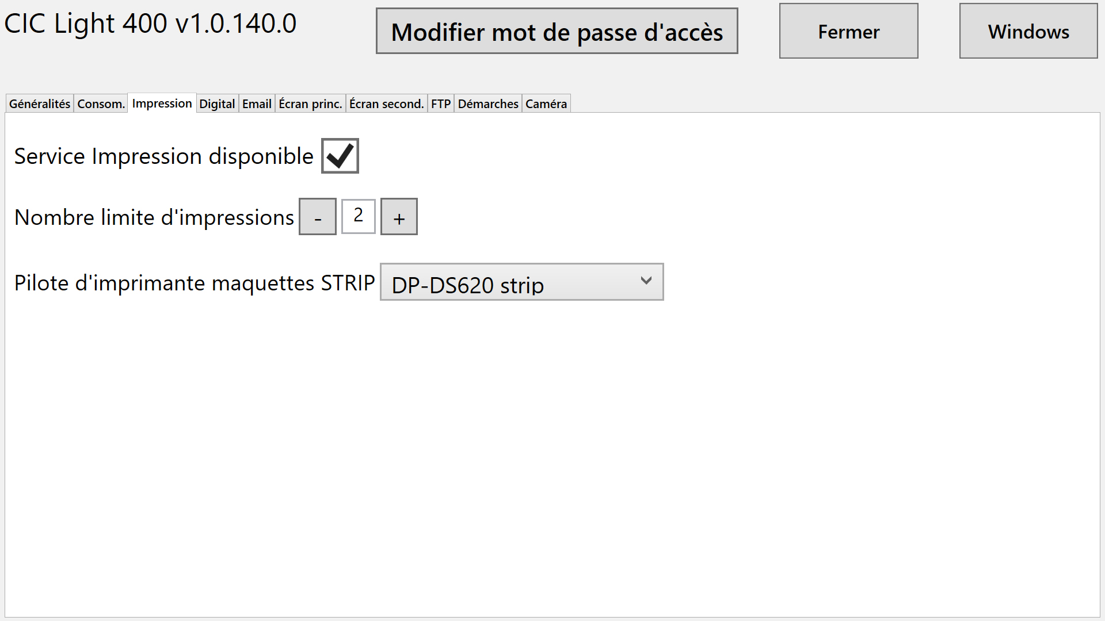Go to the Digital tab

click(217, 104)
